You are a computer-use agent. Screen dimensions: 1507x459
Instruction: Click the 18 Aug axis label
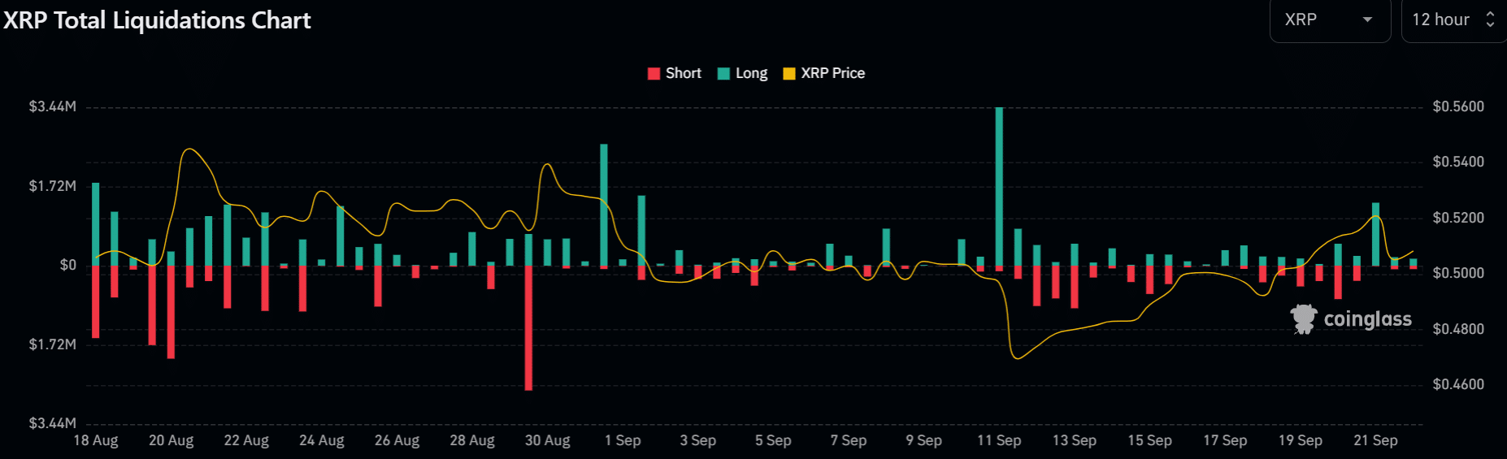[96, 440]
